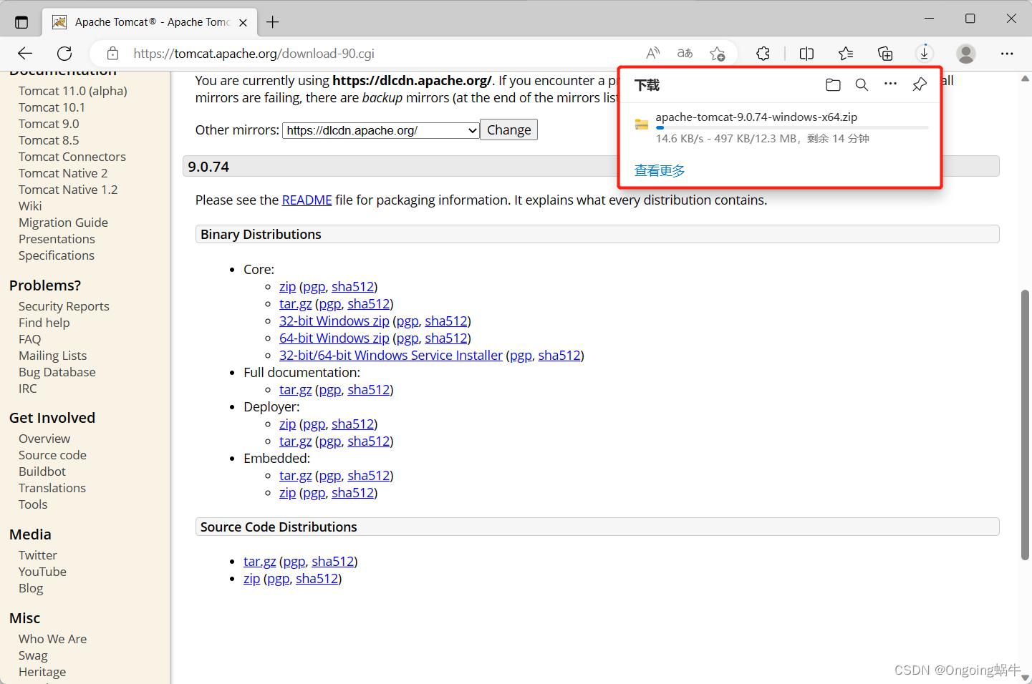This screenshot has height=684, width=1032.
Task: Refresh the page with reload icon
Action: click(x=64, y=53)
